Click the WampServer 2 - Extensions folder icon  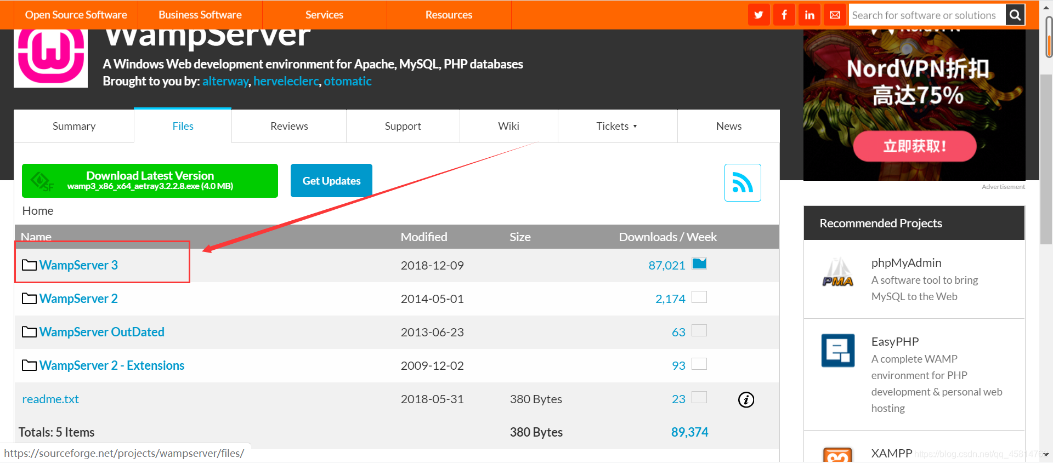tap(29, 365)
